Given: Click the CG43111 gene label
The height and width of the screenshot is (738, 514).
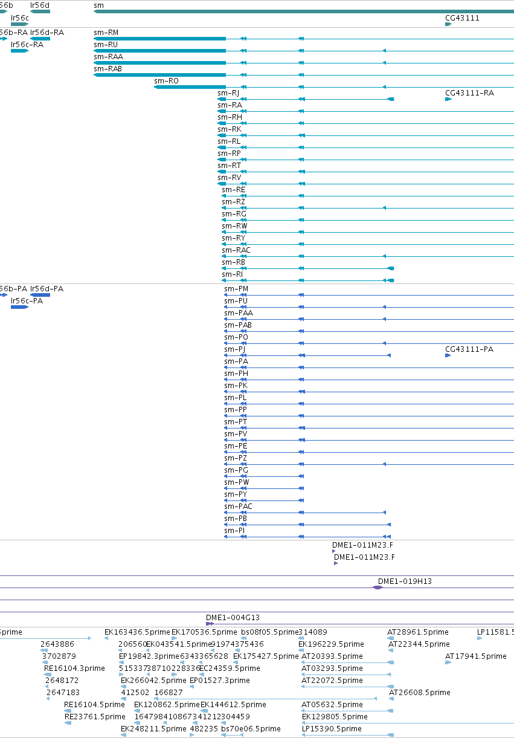Looking at the screenshot, I should [x=462, y=18].
